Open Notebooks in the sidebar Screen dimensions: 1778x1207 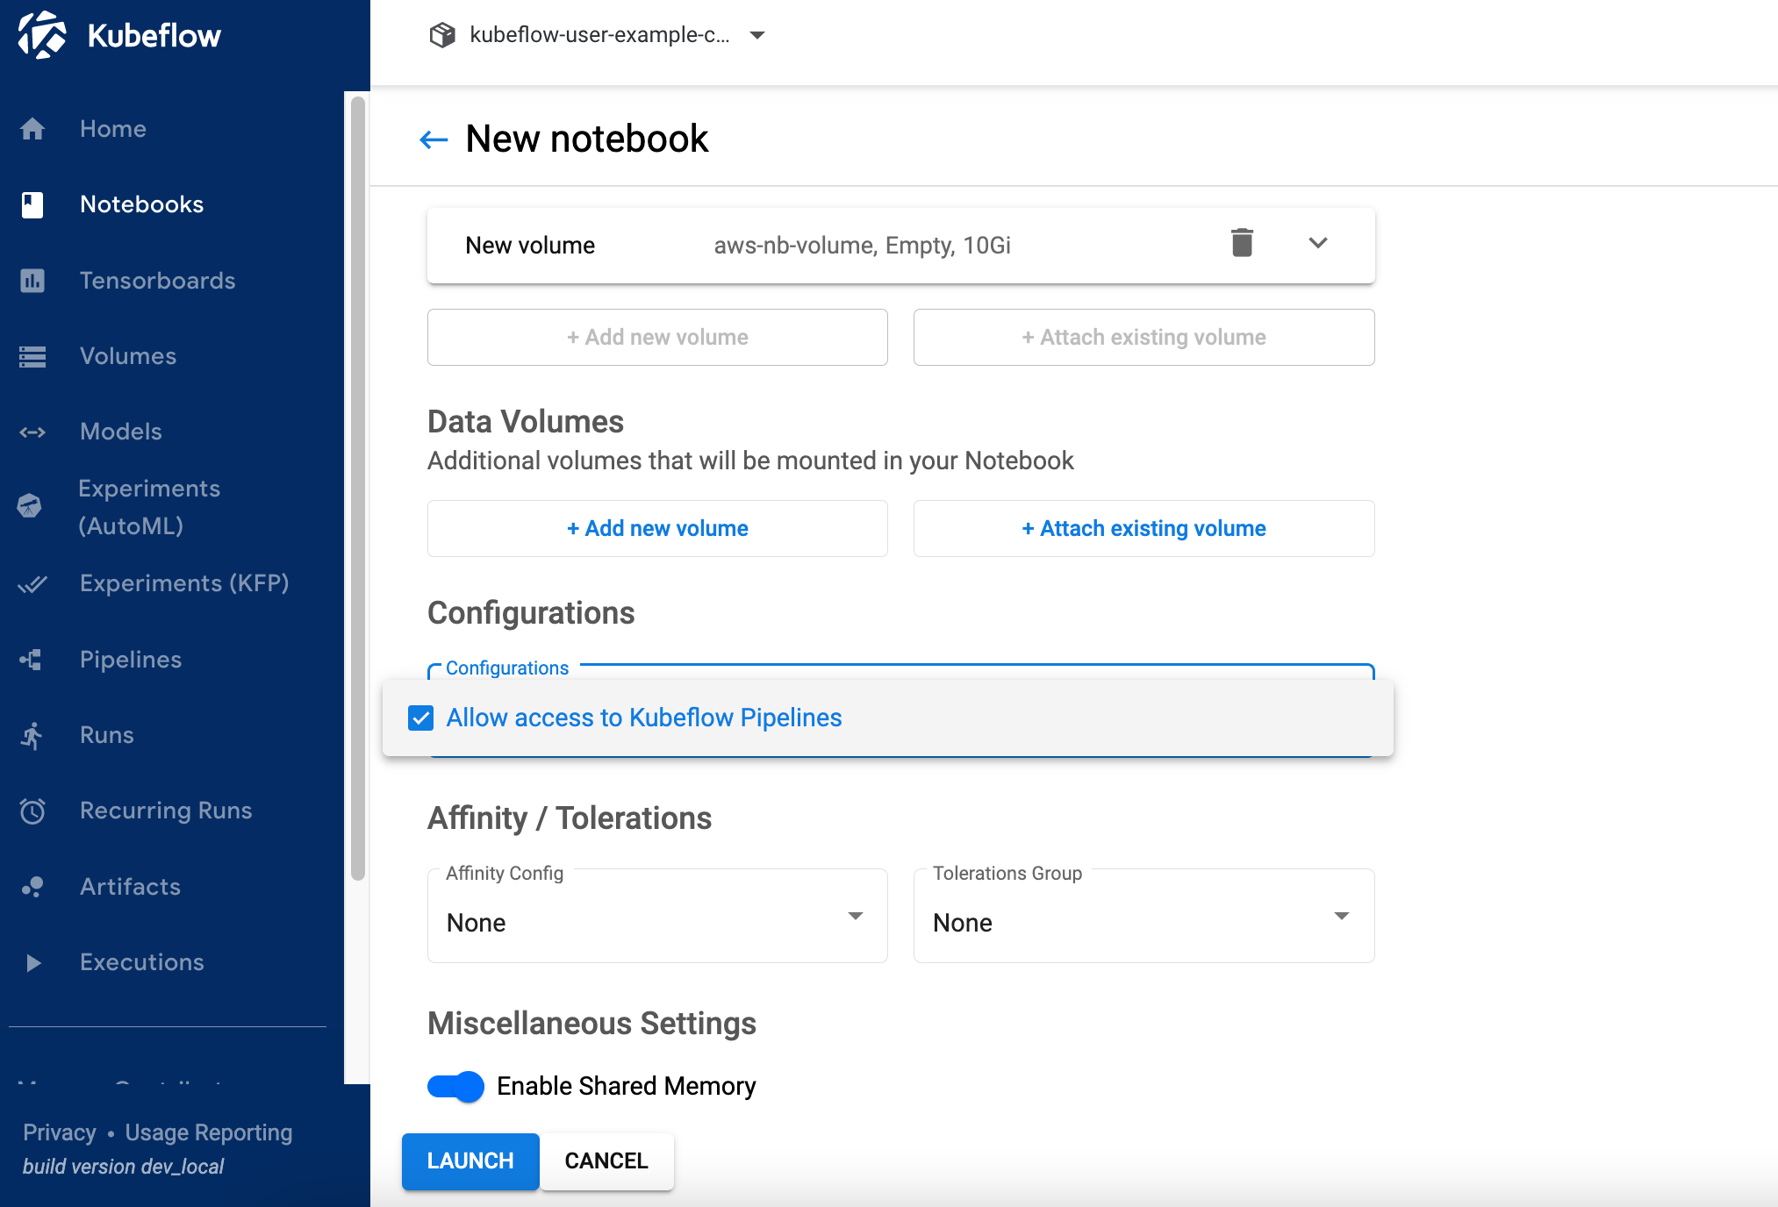pyautogui.click(x=142, y=204)
